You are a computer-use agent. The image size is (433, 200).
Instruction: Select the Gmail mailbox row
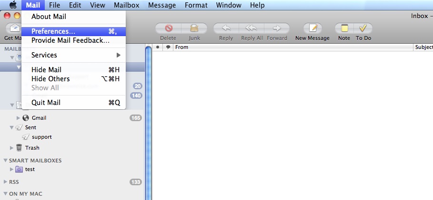pos(72,118)
